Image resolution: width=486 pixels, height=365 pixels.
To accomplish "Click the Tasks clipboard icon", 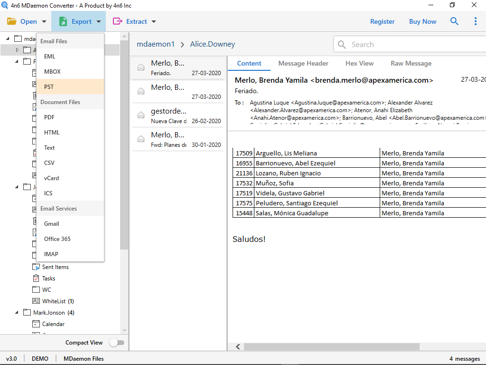I will pos(36,278).
